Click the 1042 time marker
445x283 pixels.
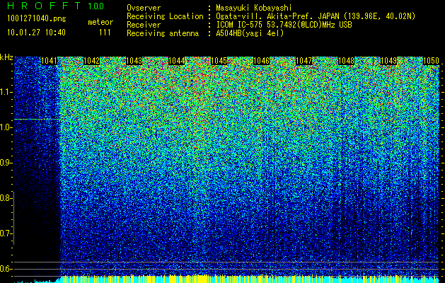click(x=92, y=61)
